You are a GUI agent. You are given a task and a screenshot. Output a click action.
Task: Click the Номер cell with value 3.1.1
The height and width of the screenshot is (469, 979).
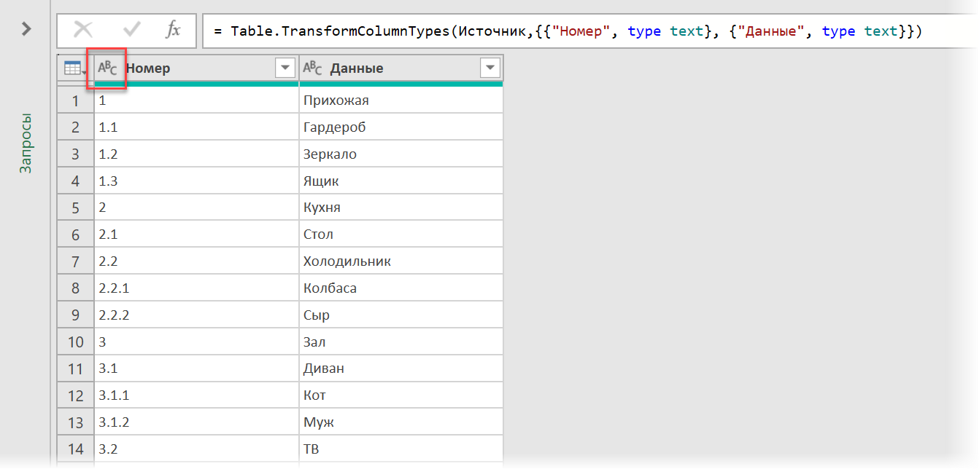pos(196,395)
